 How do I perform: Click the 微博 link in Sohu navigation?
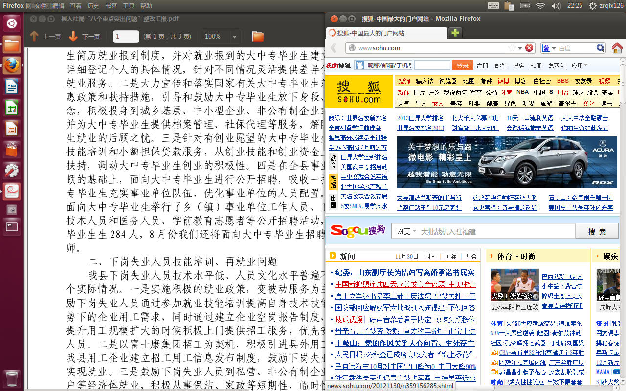click(x=503, y=81)
